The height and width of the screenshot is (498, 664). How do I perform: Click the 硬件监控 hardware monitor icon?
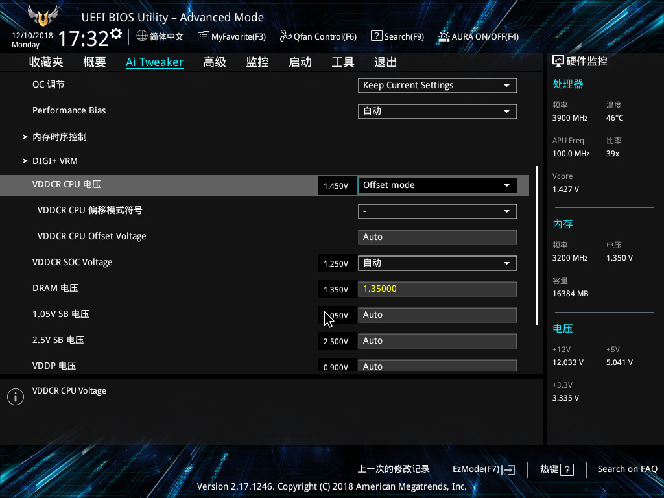(x=558, y=60)
